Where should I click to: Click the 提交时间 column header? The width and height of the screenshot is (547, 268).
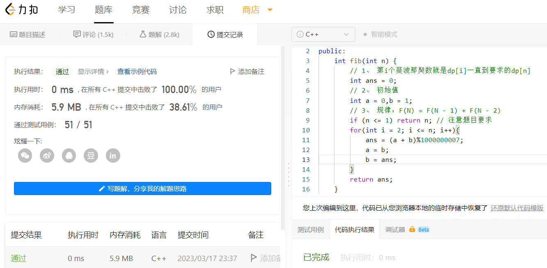(x=193, y=235)
